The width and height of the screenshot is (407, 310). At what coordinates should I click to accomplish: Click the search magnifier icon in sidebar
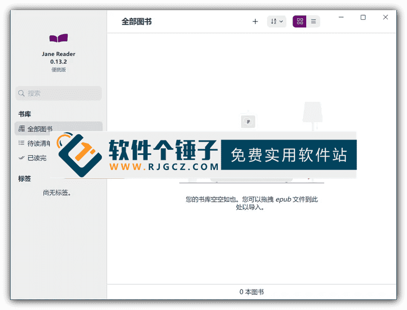21,93
